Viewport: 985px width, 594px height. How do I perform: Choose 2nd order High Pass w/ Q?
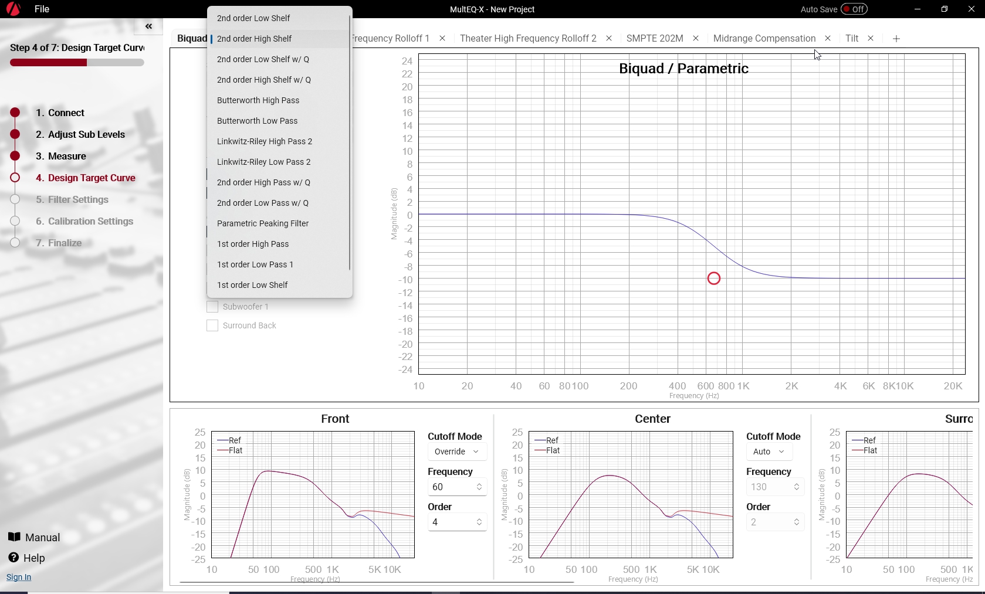pyautogui.click(x=278, y=182)
